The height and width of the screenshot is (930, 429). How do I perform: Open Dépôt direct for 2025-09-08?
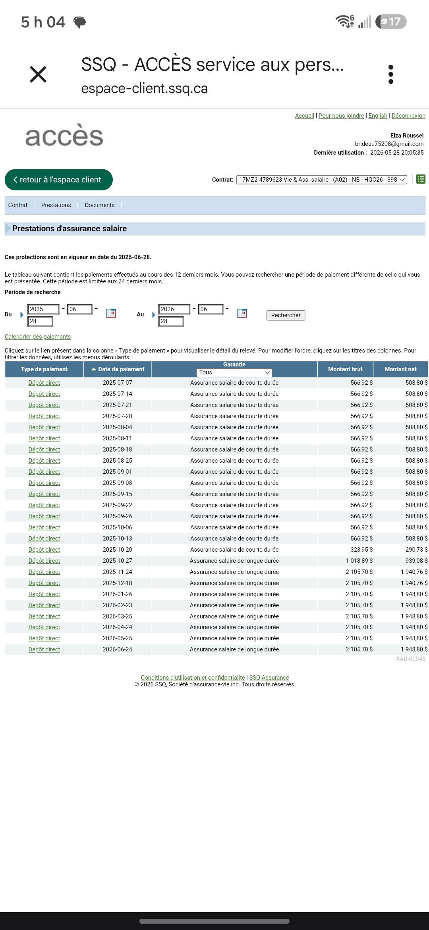tap(44, 483)
